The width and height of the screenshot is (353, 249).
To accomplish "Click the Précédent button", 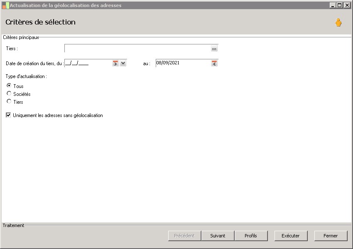I will (x=184, y=236).
